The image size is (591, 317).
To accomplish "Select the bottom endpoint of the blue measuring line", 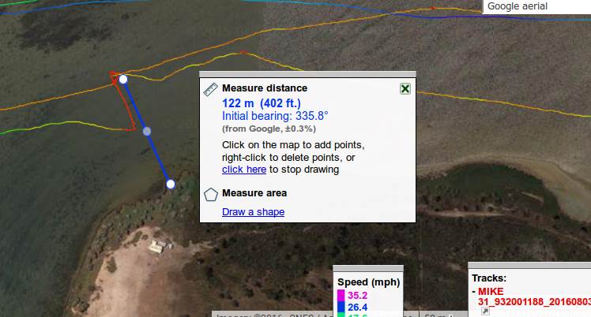I will (171, 184).
